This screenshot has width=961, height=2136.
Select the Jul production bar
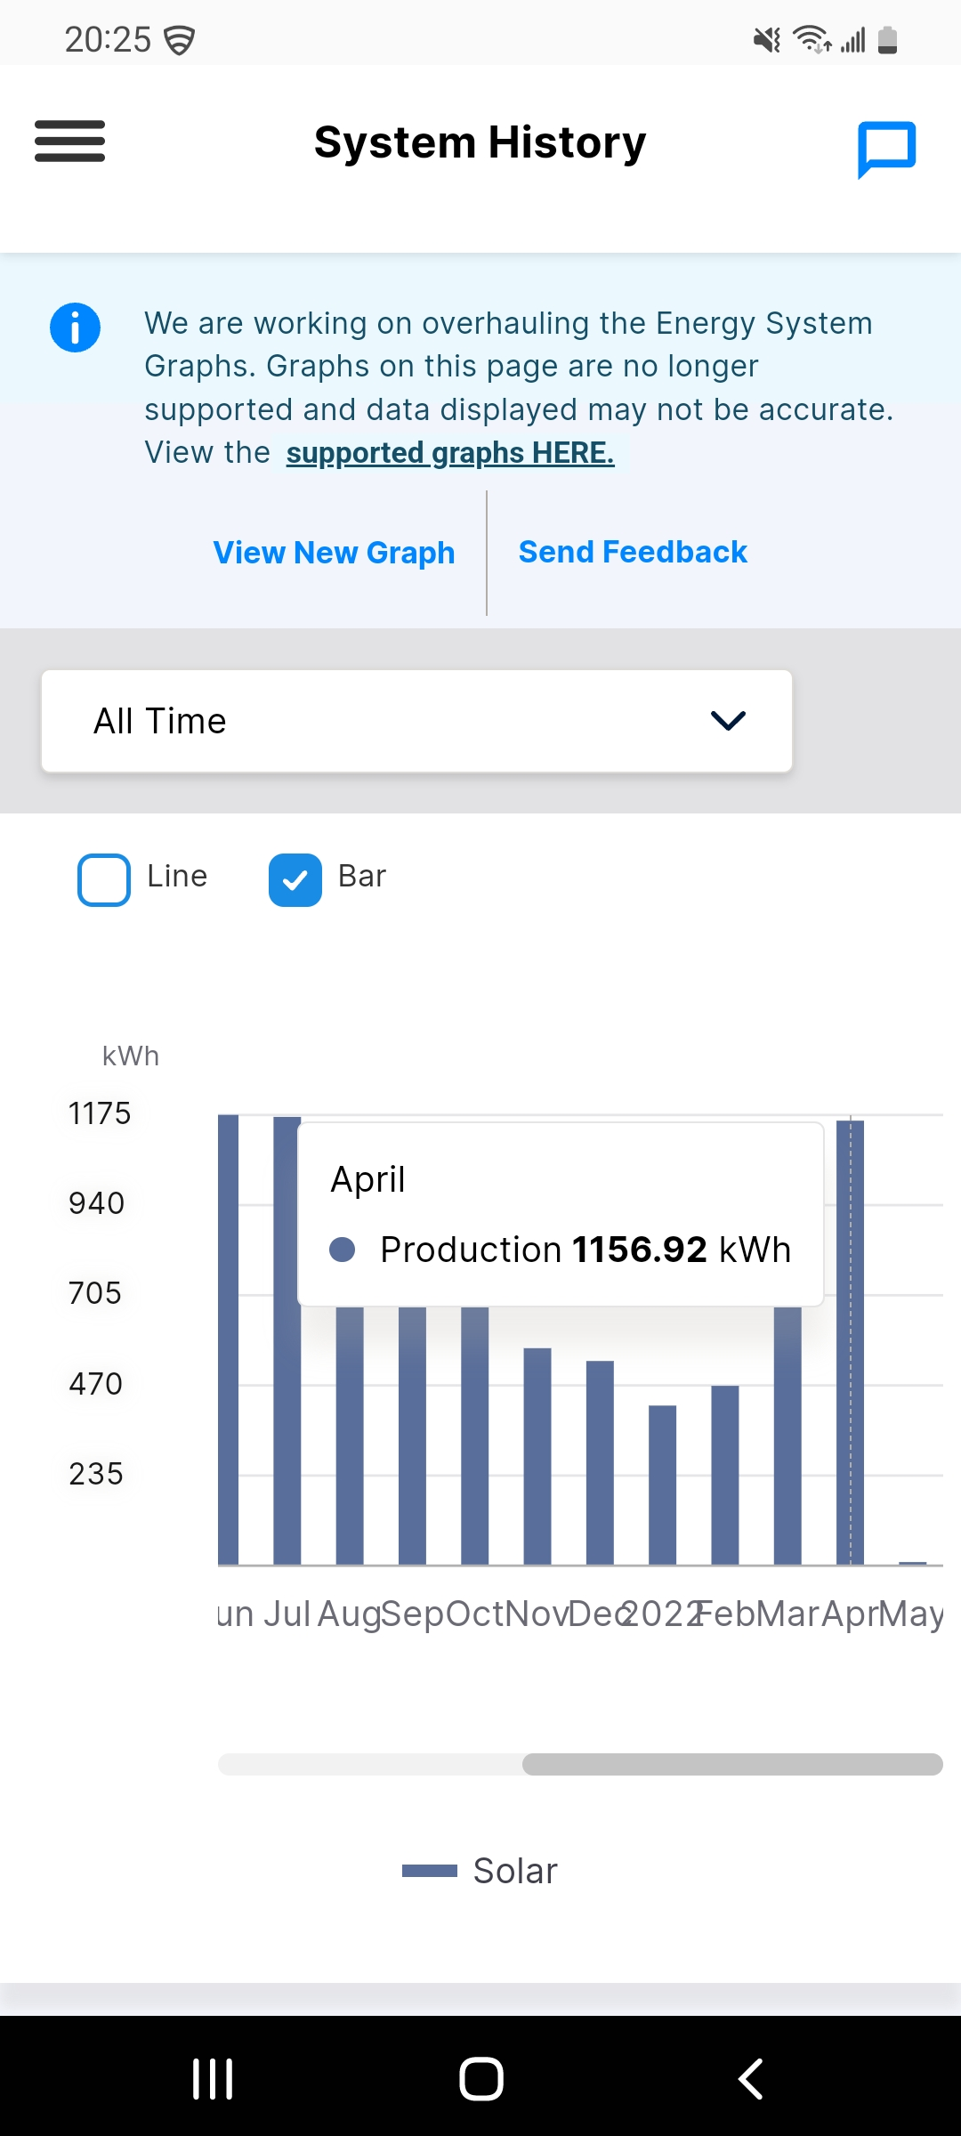point(287,1340)
